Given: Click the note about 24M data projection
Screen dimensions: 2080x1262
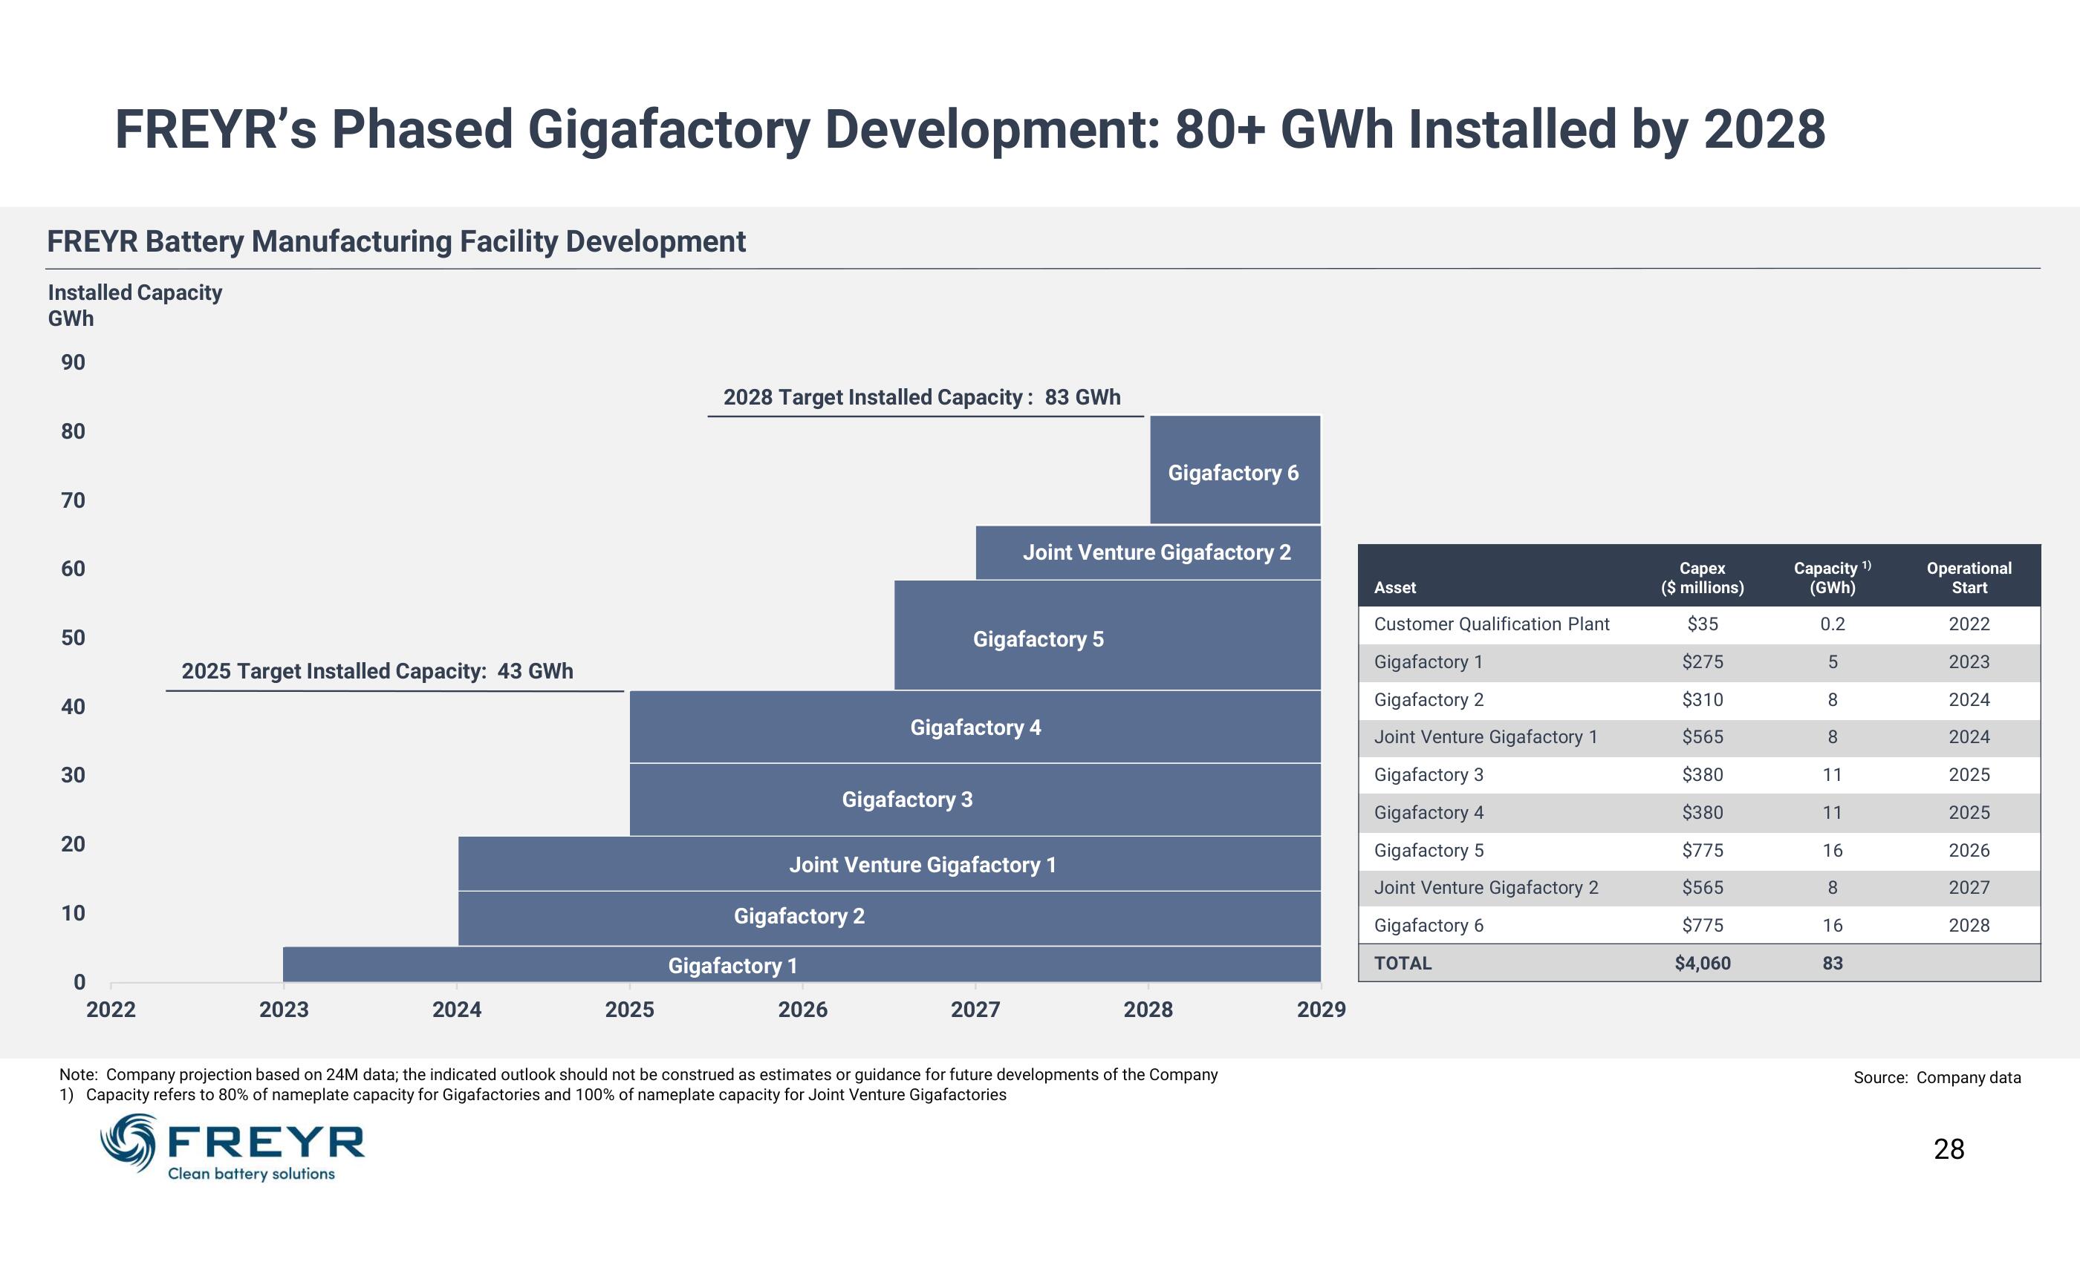Looking at the screenshot, I should tap(638, 1075).
